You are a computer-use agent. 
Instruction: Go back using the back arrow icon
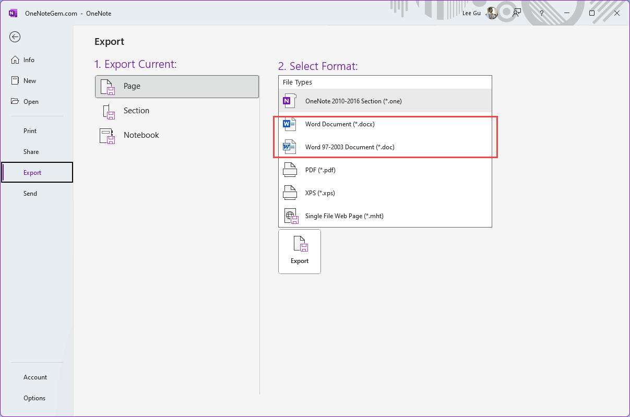click(x=15, y=37)
